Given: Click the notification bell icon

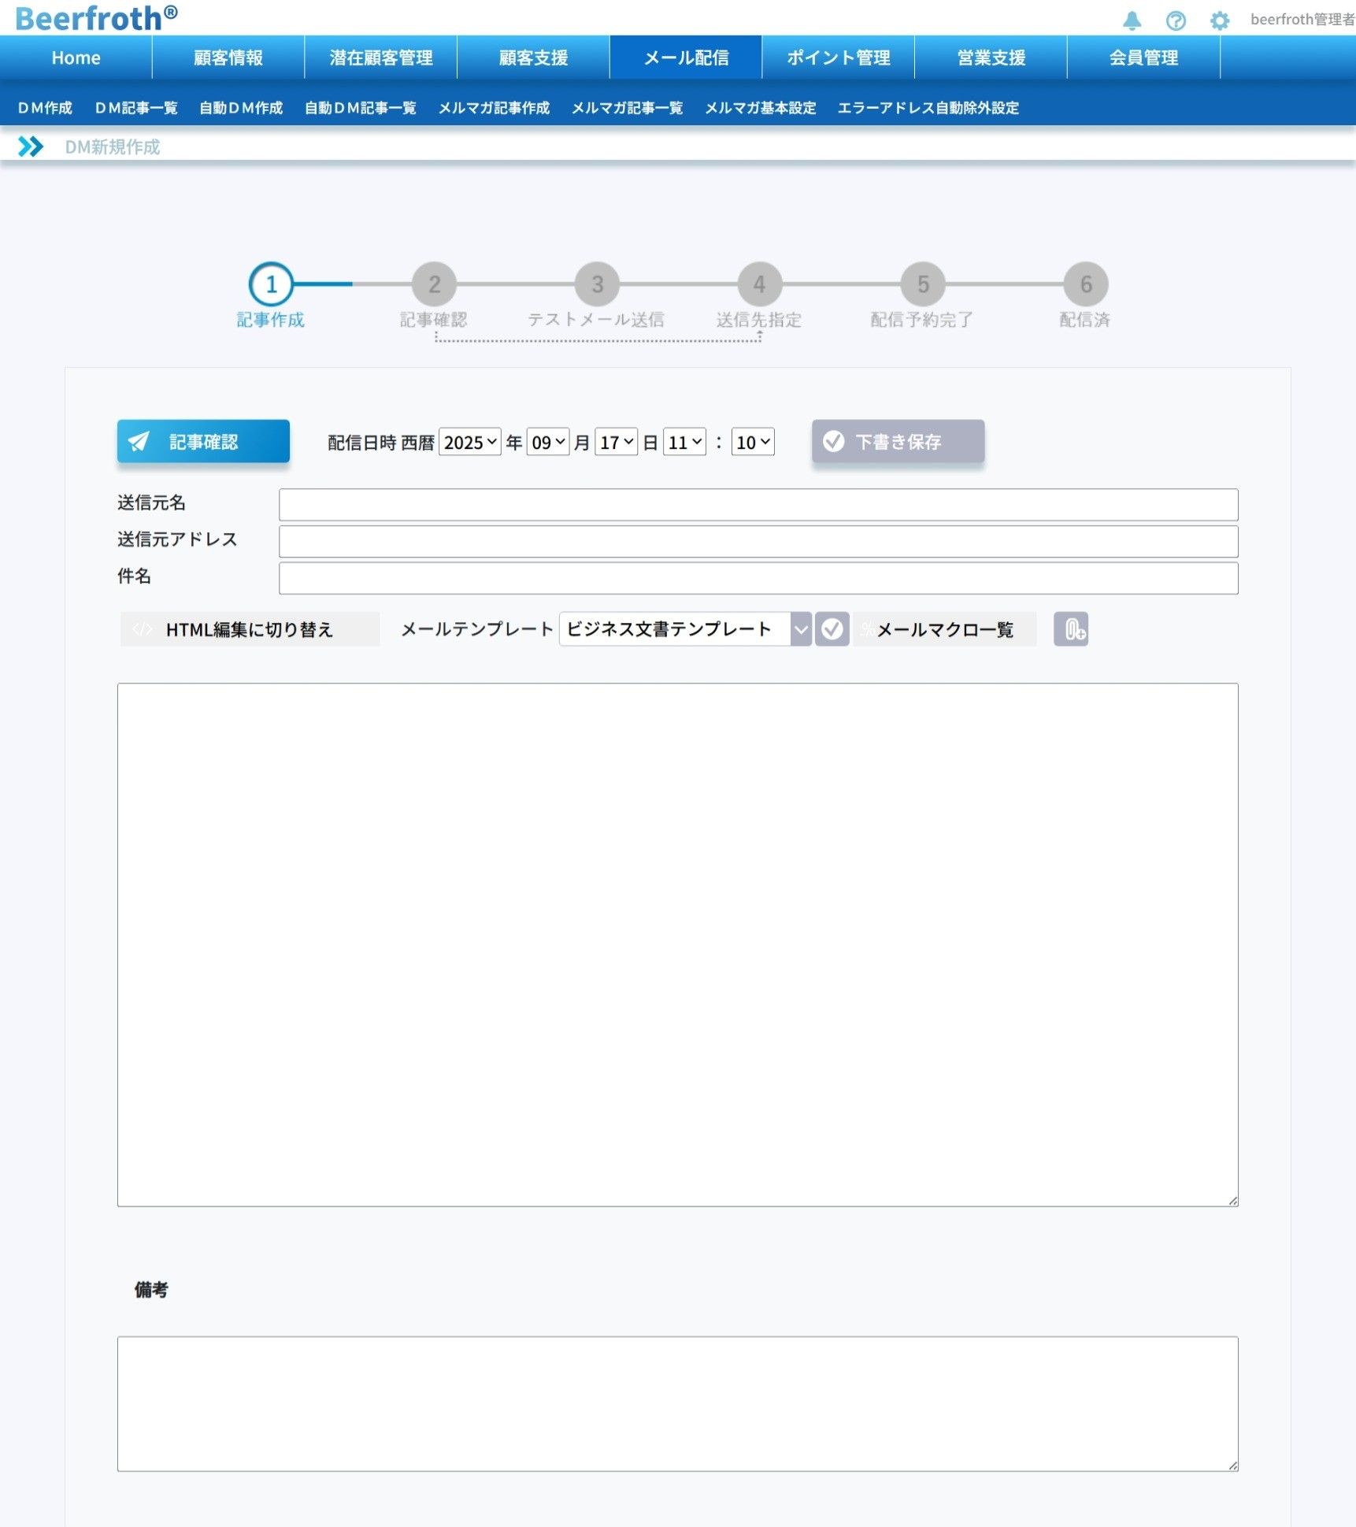Looking at the screenshot, I should tap(1132, 20).
